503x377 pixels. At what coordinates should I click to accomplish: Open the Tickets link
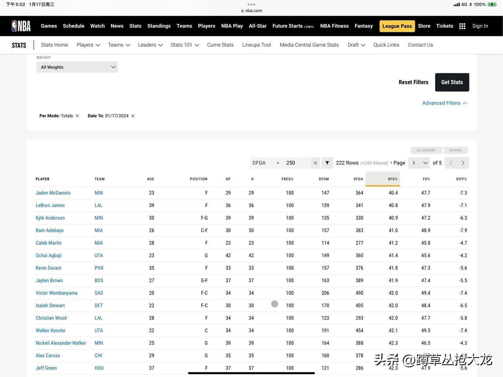(x=444, y=26)
